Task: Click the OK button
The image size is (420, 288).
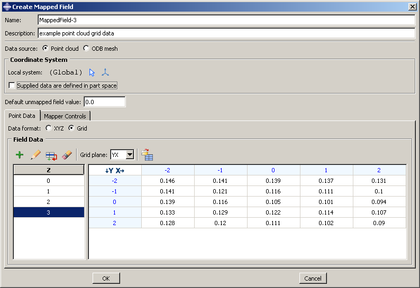Action: coord(106,278)
